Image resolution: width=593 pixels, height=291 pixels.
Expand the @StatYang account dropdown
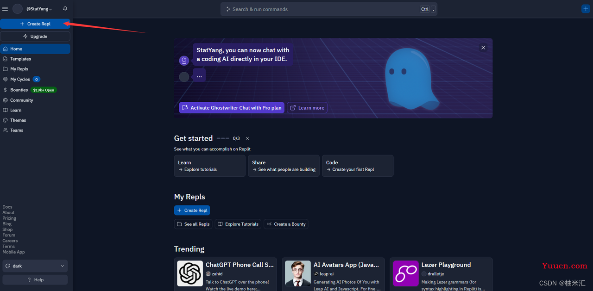(x=39, y=9)
